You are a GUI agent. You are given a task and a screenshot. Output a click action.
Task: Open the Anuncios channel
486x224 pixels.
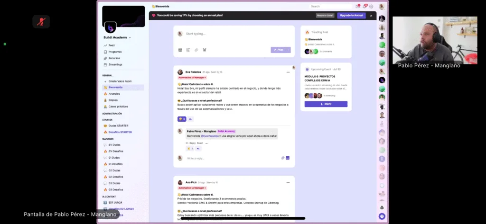click(114, 94)
